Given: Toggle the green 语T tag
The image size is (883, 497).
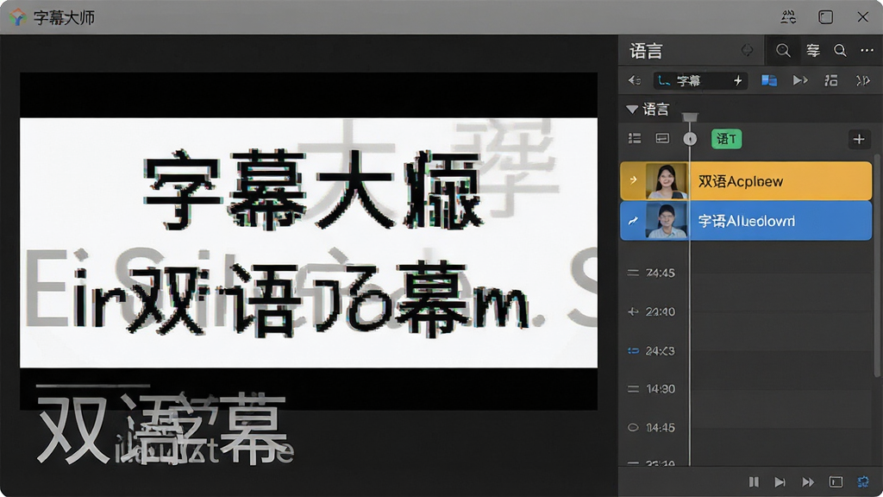Looking at the screenshot, I should coord(726,139).
